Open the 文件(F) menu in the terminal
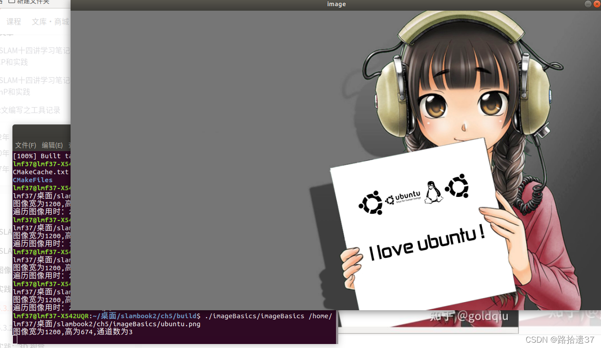This screenshot has width=601, height=348. tap(25, 145)
